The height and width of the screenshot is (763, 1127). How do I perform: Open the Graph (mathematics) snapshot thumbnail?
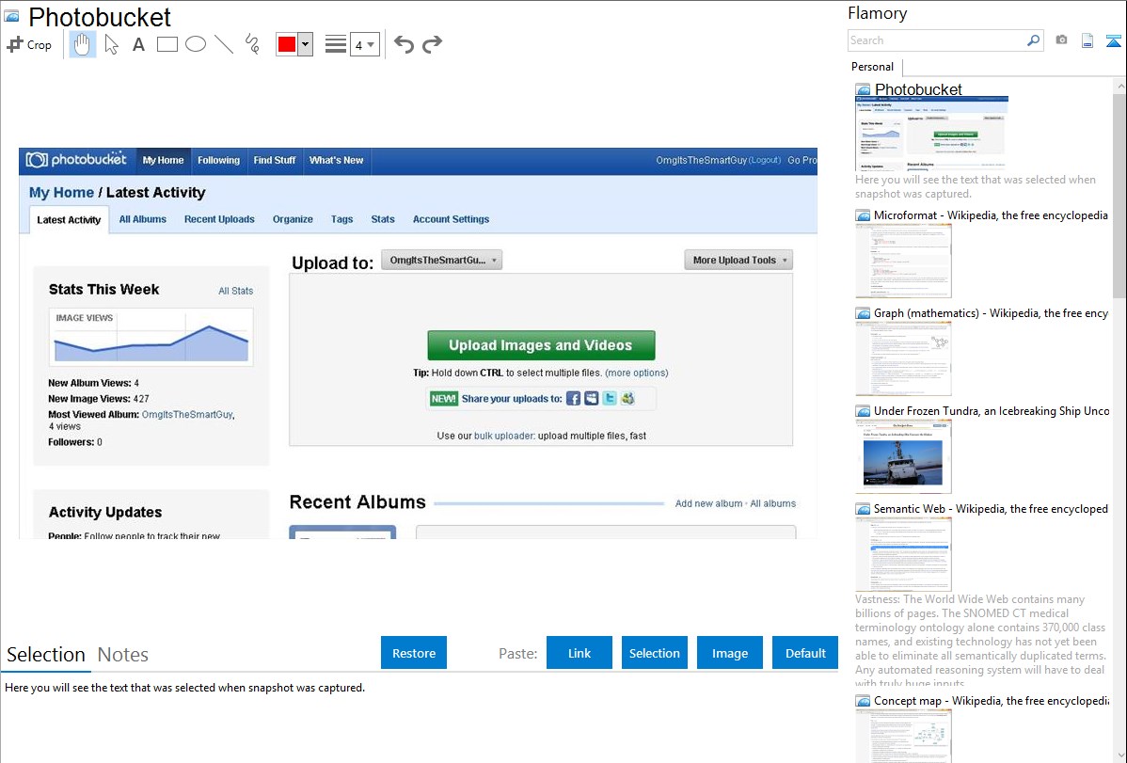click(903, 358)
